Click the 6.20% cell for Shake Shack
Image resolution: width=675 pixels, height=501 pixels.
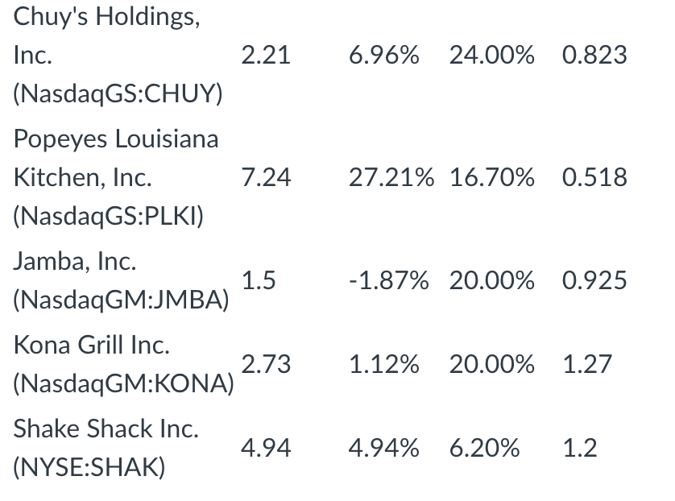[x=484, y=448]
